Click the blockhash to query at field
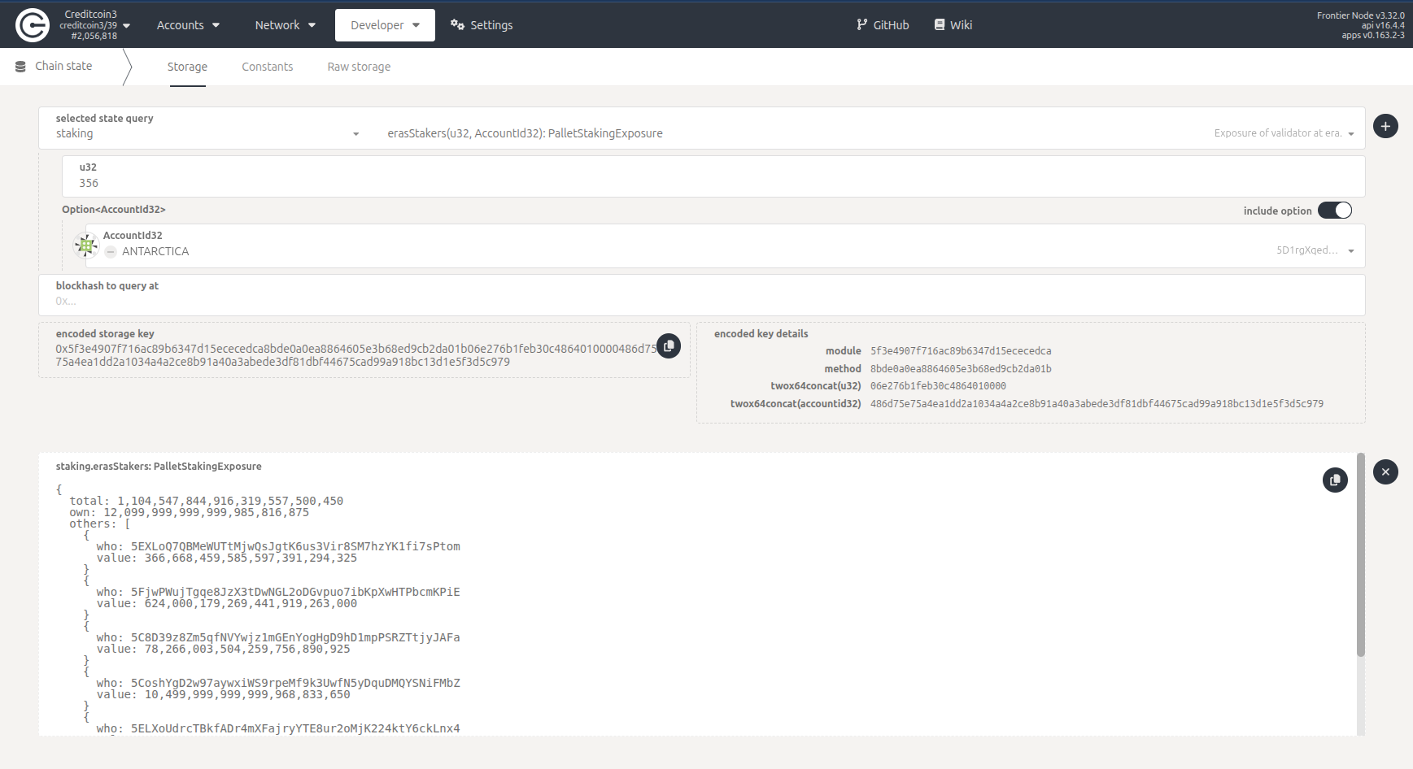 (x=700, y=301)
